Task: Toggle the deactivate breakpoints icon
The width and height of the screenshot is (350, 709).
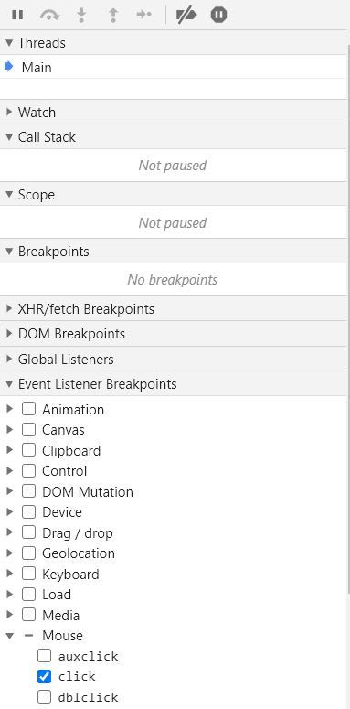Action: [x=186, y=15]
